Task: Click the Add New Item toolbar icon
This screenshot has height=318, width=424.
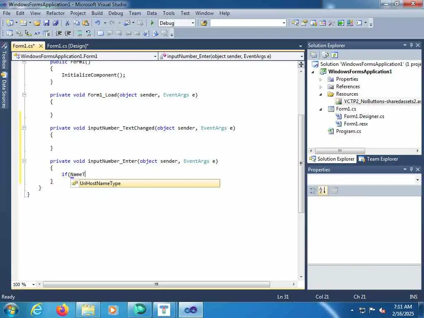Action: coord(24,23)
